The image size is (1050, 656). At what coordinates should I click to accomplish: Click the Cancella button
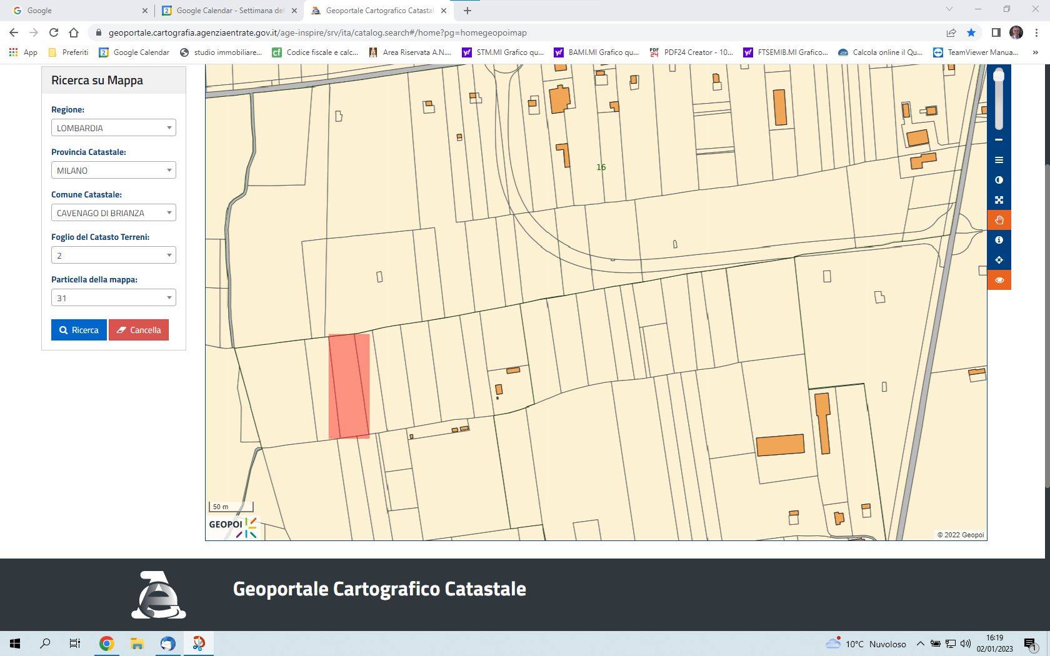[139, 330]
